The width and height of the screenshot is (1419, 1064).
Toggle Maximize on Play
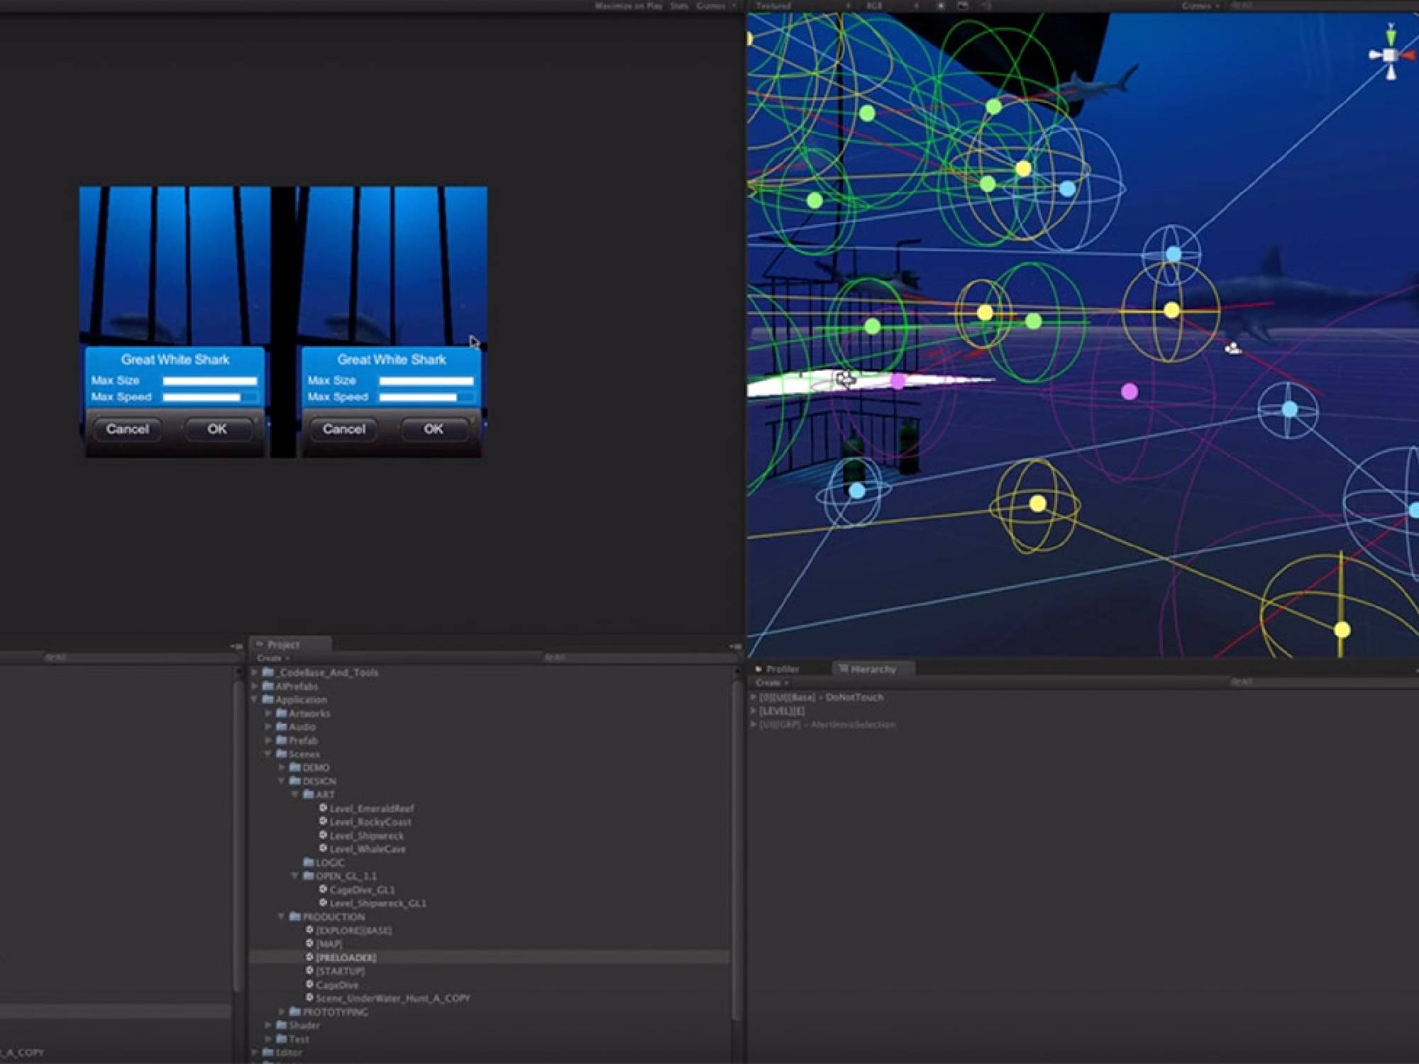coord(628,6)
